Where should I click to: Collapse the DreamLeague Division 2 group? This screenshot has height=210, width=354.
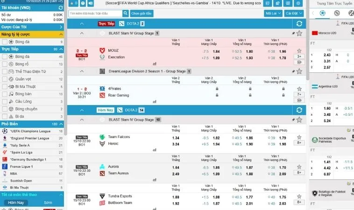pyautogui.click(x=82, y=71)
